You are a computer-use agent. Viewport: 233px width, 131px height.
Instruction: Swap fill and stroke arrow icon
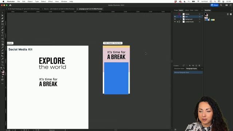(x=4, y=68)
